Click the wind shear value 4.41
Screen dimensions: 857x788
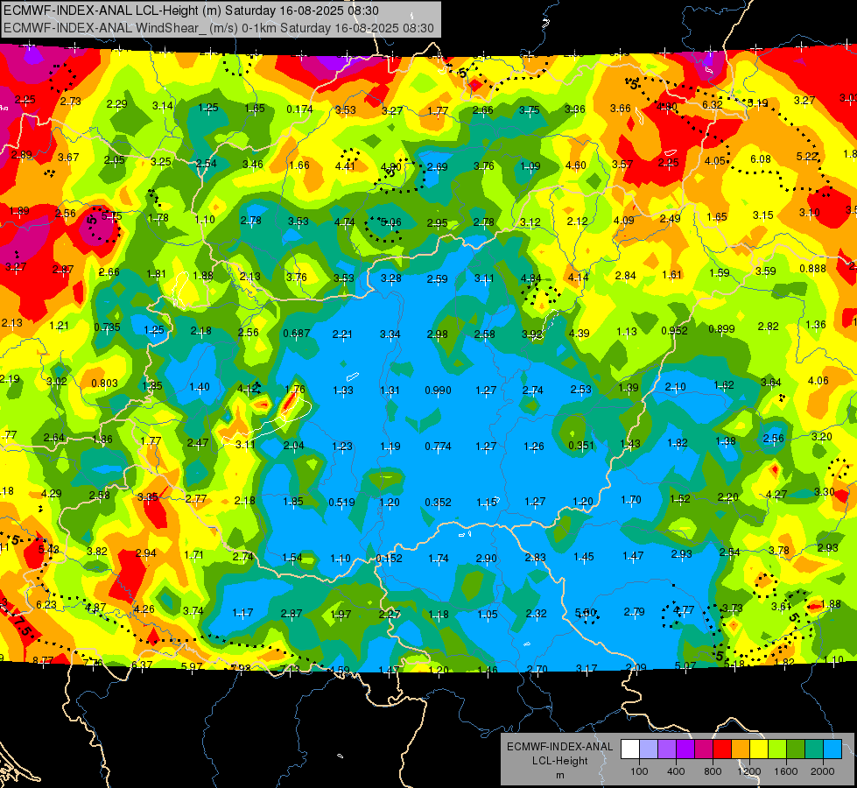point(345,165)
